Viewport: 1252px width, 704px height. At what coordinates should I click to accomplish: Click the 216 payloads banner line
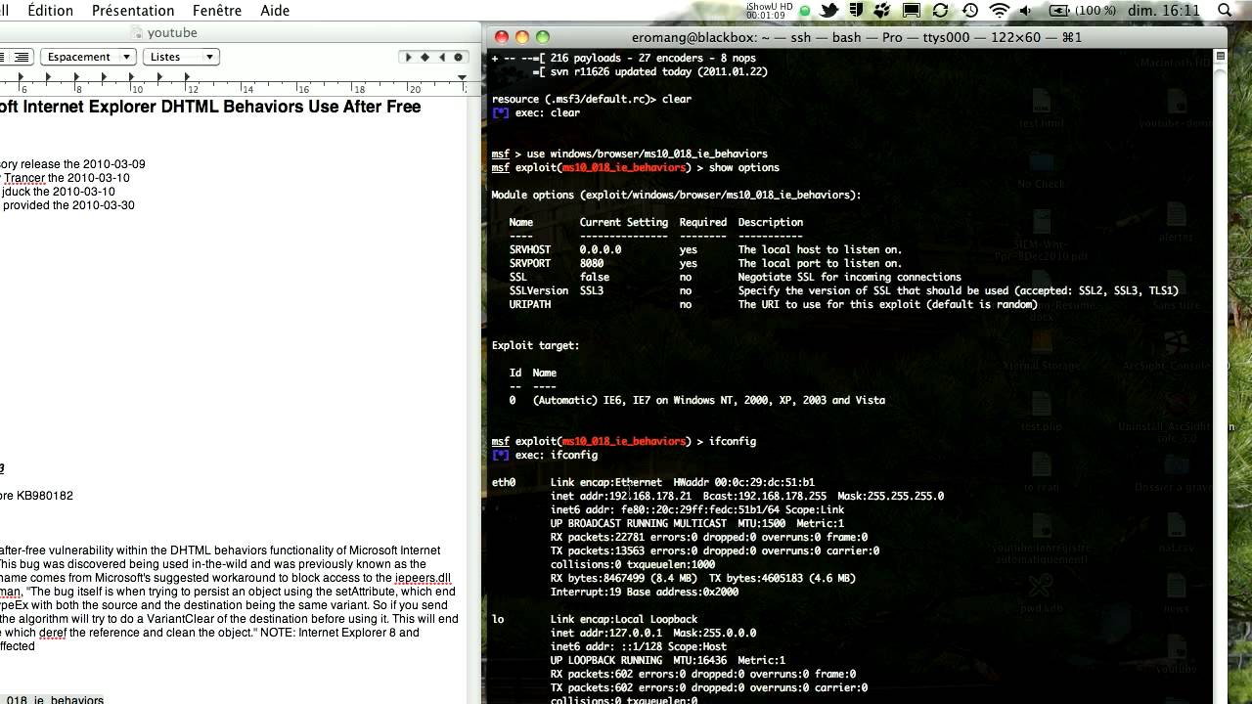click(624, 58)
